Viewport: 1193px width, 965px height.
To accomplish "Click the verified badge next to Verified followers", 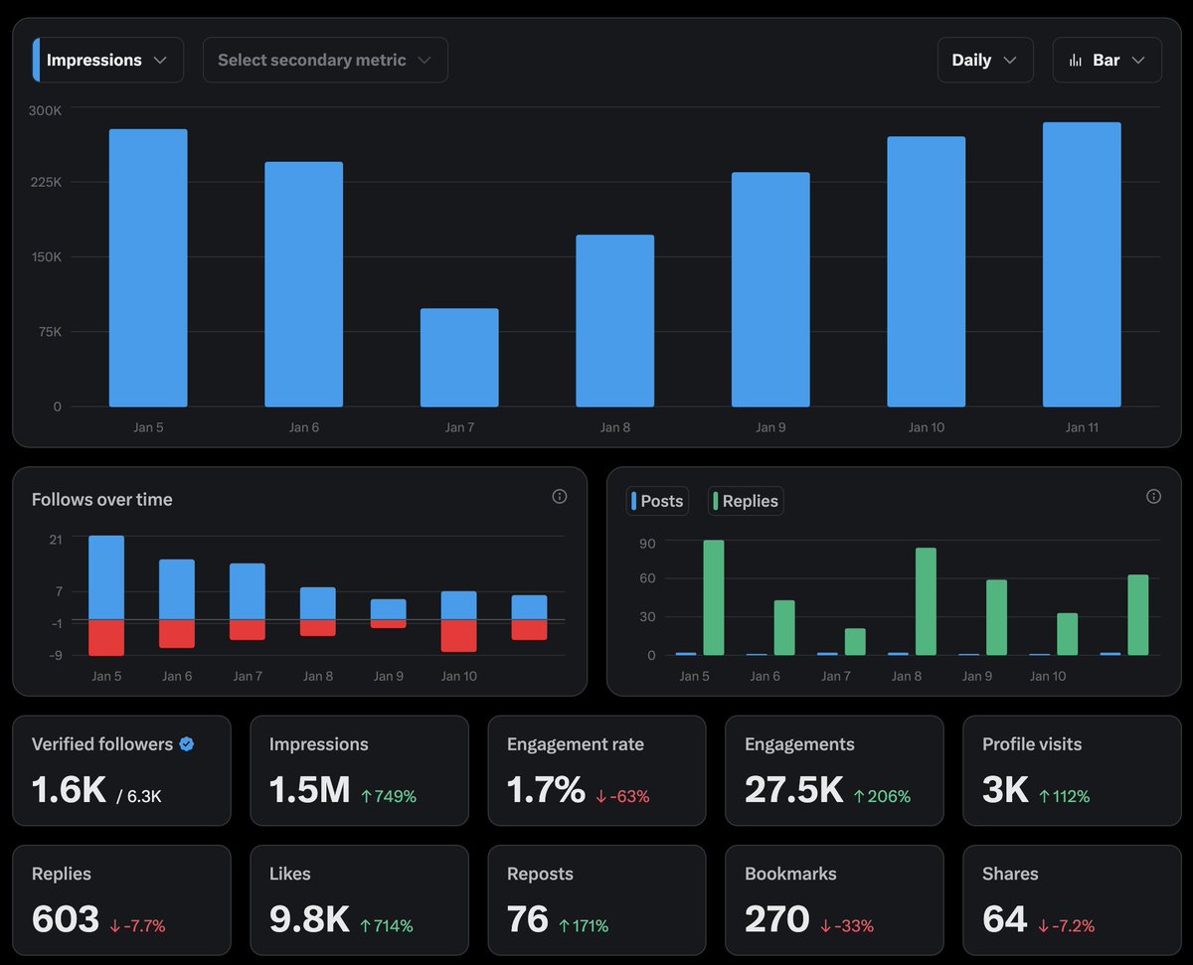I will click(x=188, y=743).
